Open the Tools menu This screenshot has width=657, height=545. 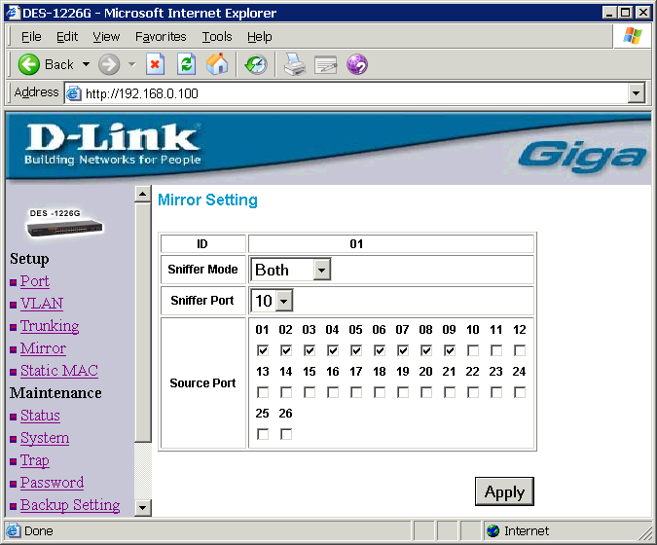point(217,37)
